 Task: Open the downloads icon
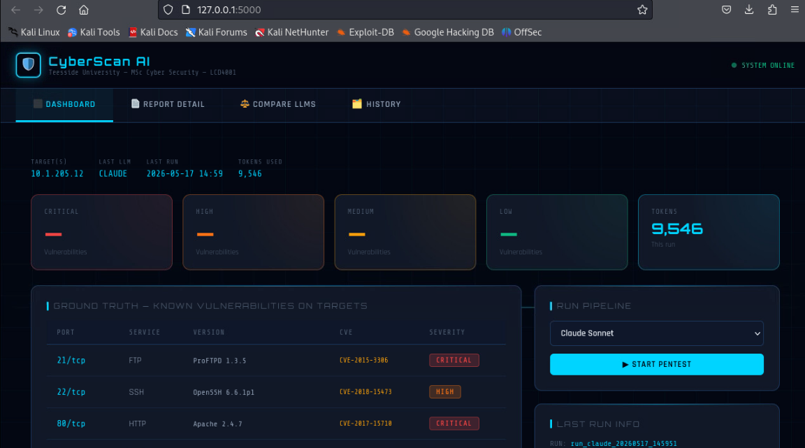pyautogui.click(x=749, y=10)
